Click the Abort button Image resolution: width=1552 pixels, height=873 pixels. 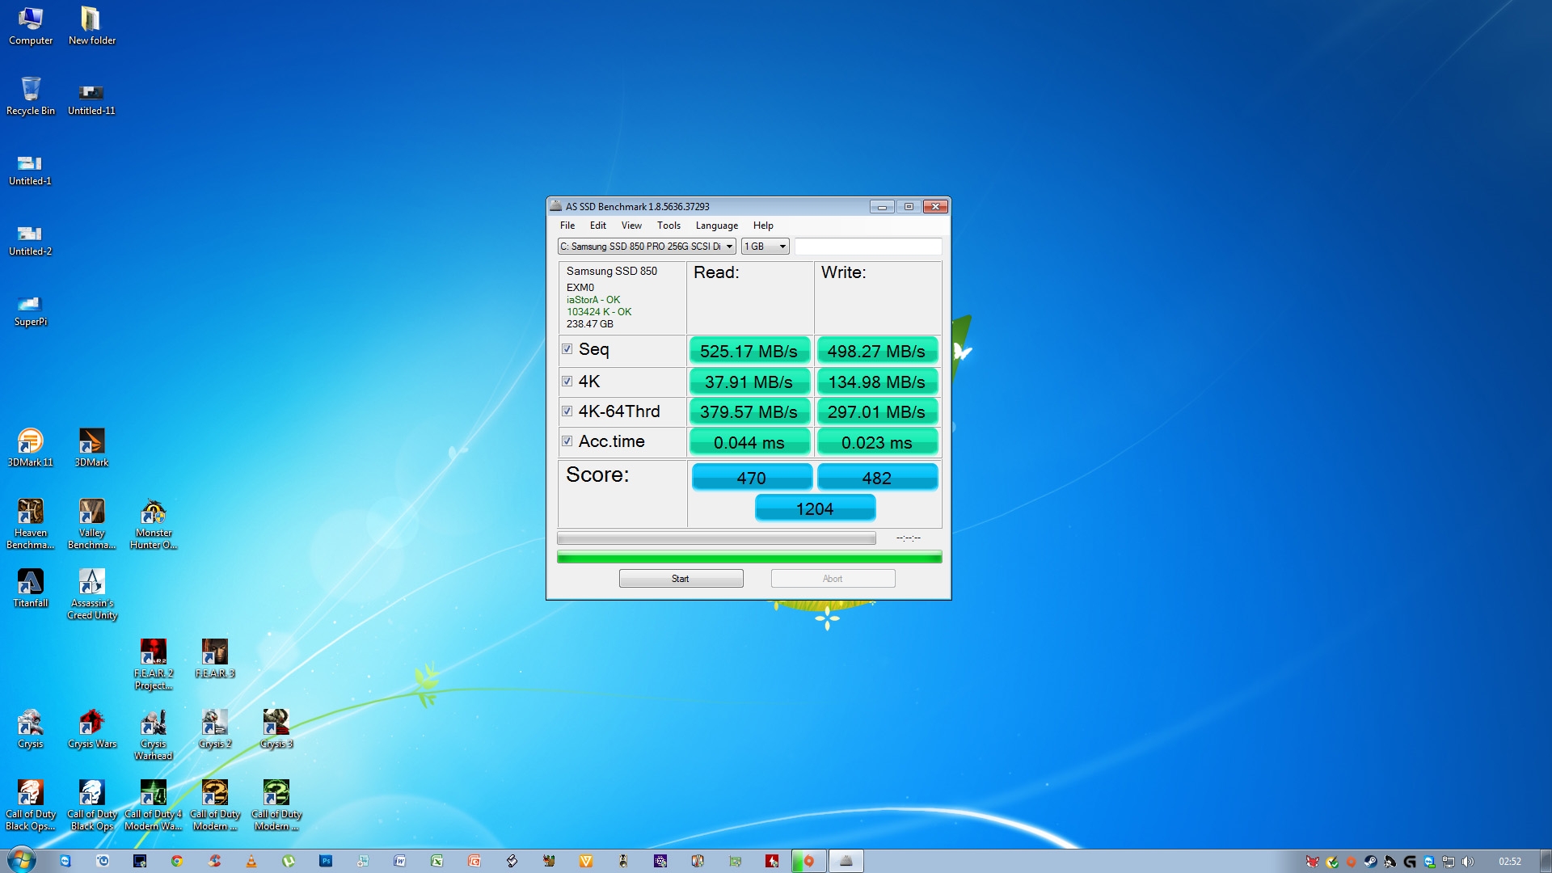coord(833,579)
